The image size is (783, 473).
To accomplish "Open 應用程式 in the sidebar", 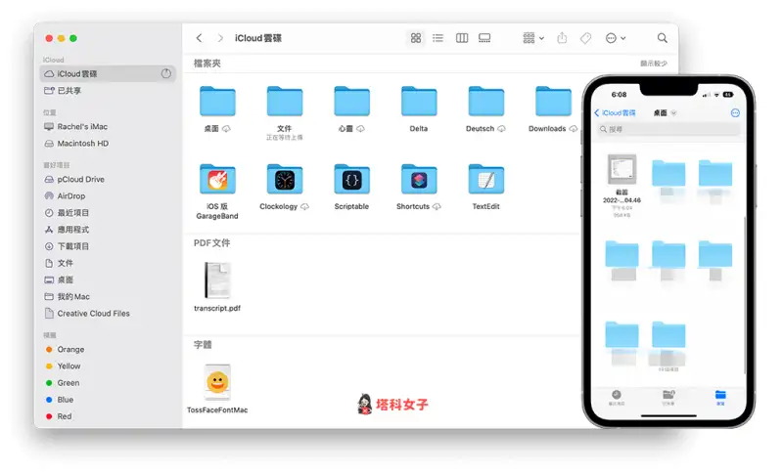I will [67, 230].
